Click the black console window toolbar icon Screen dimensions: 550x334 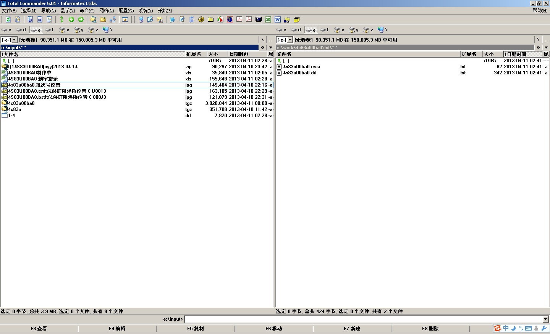pyautogui.click(x=259, y=19)
